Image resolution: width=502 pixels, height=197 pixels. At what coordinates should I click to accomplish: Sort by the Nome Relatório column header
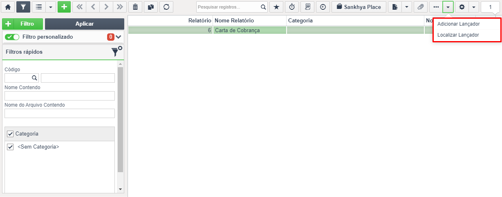[250, 20]
